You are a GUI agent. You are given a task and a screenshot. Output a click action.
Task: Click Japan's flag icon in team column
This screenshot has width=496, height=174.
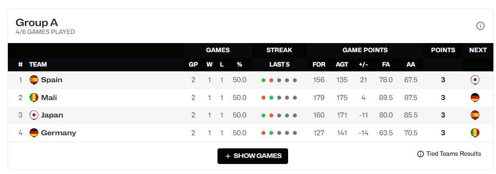point(34,115)
